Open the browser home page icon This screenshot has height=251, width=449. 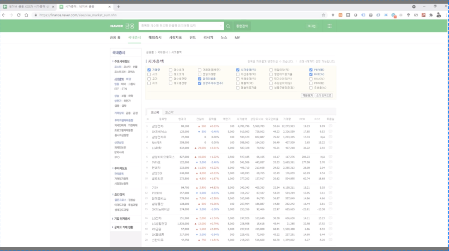26,15
